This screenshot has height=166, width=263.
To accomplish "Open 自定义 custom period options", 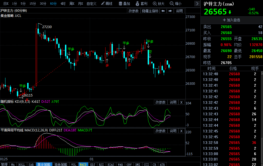I will (91, 4).
